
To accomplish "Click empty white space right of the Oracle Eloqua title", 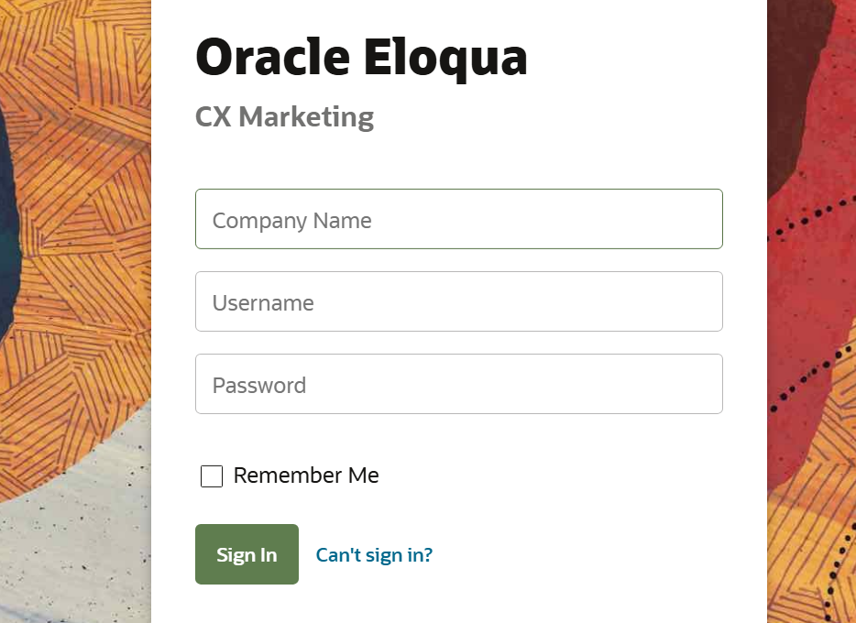I will [642, 57].
